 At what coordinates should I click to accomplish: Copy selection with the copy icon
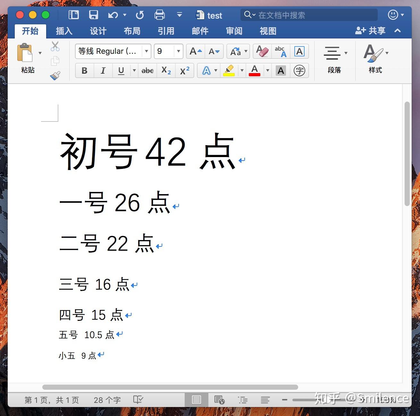click(55, 61)
